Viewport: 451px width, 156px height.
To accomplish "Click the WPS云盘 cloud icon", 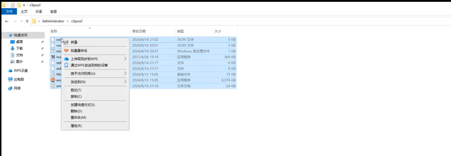I will pos(10,70).
